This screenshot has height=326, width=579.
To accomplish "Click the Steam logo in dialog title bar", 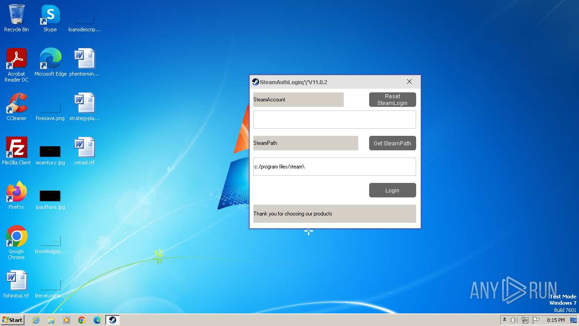I will (x=256, y=82).
